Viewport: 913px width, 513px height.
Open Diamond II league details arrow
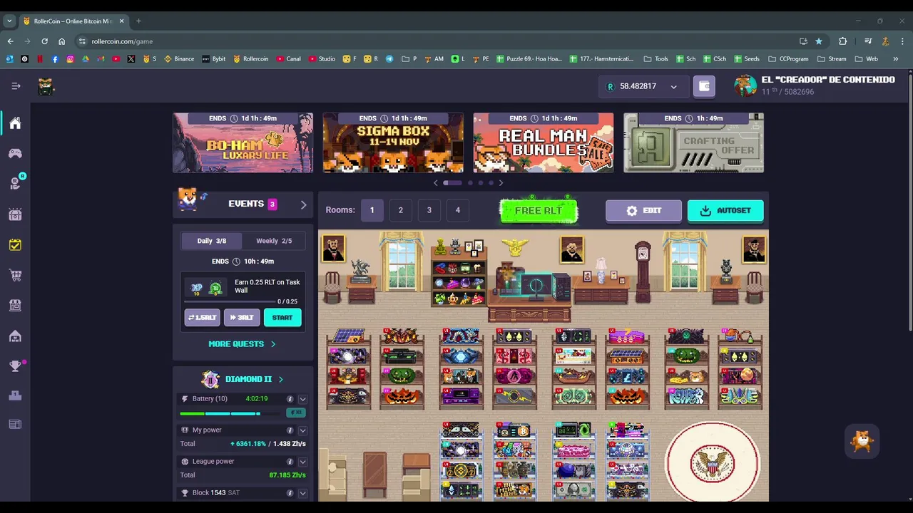point(280,379)
